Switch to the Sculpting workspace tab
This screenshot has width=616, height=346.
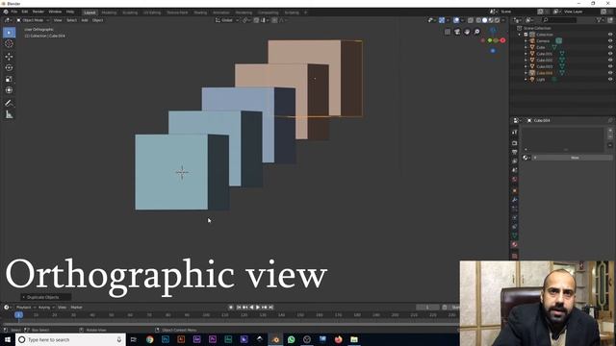(x=130, y=12)
